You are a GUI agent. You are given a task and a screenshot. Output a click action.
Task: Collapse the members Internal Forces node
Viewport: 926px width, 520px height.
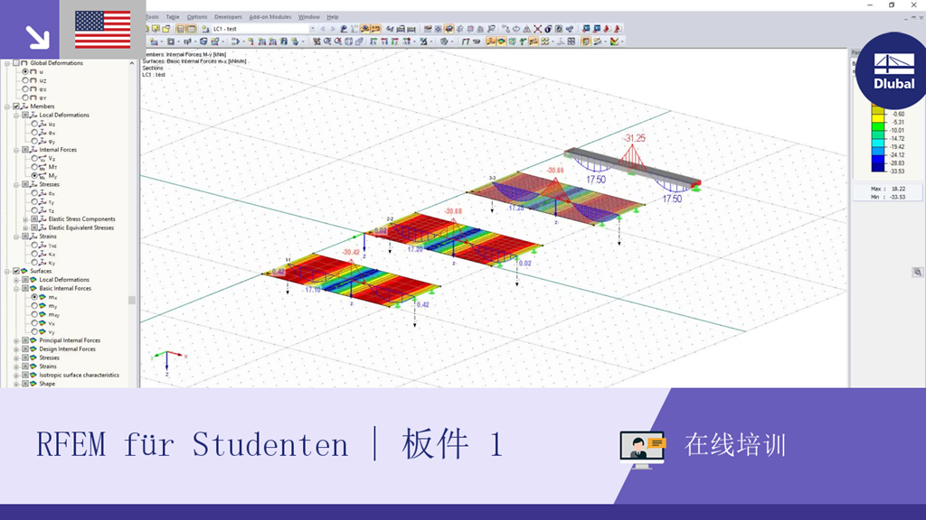pyautogui.click(x=16, y=150)
